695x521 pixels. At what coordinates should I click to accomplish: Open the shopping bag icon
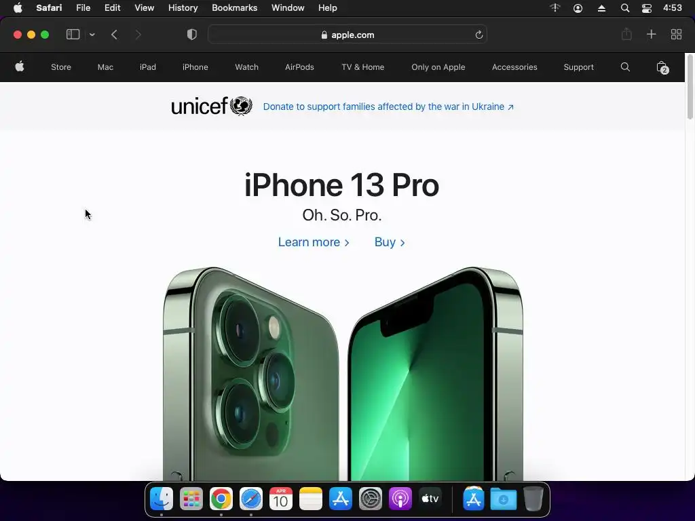coord(662,67)
